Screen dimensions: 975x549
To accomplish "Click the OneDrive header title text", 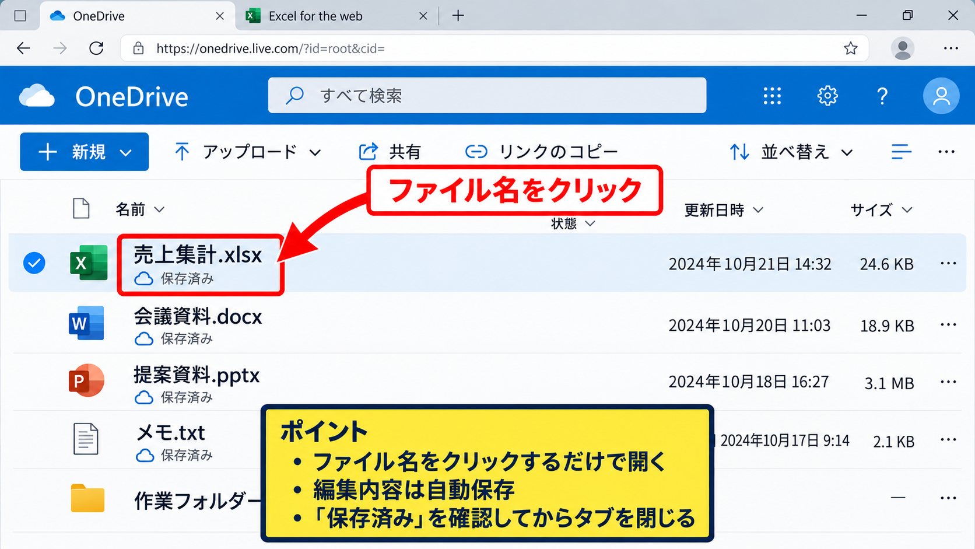I will [x=132, y=97].
